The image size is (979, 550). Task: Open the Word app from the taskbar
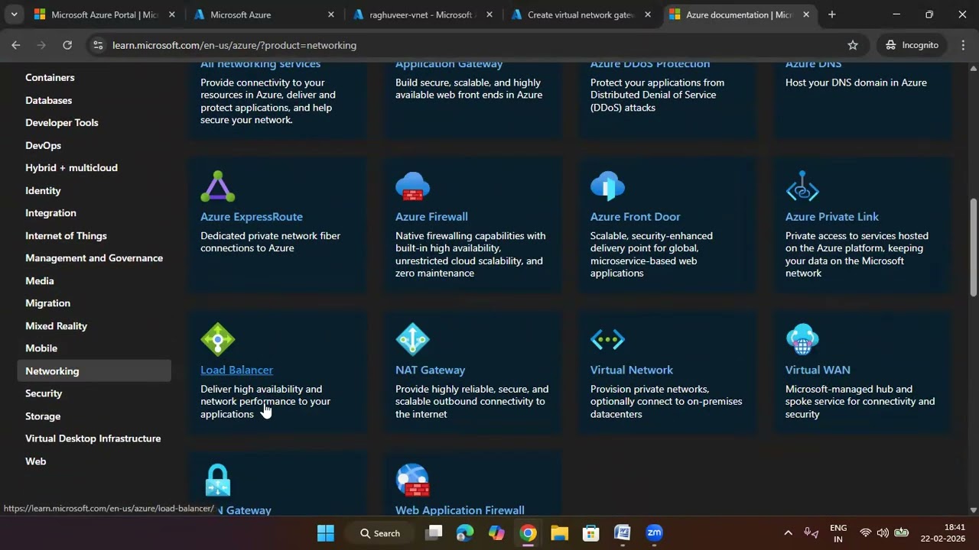point(622,533)
